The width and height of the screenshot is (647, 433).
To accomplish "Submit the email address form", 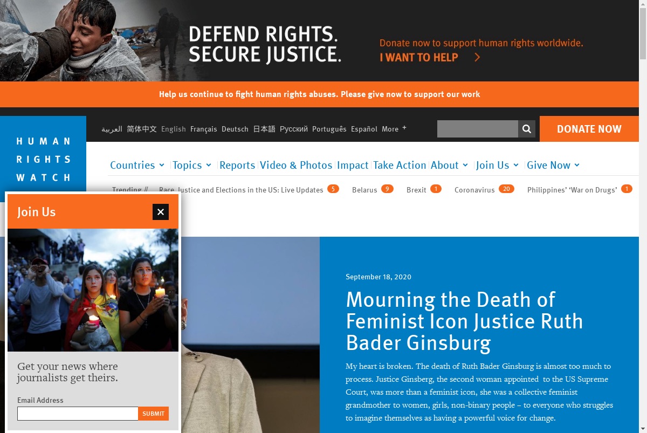I will (x=154, y=414).
